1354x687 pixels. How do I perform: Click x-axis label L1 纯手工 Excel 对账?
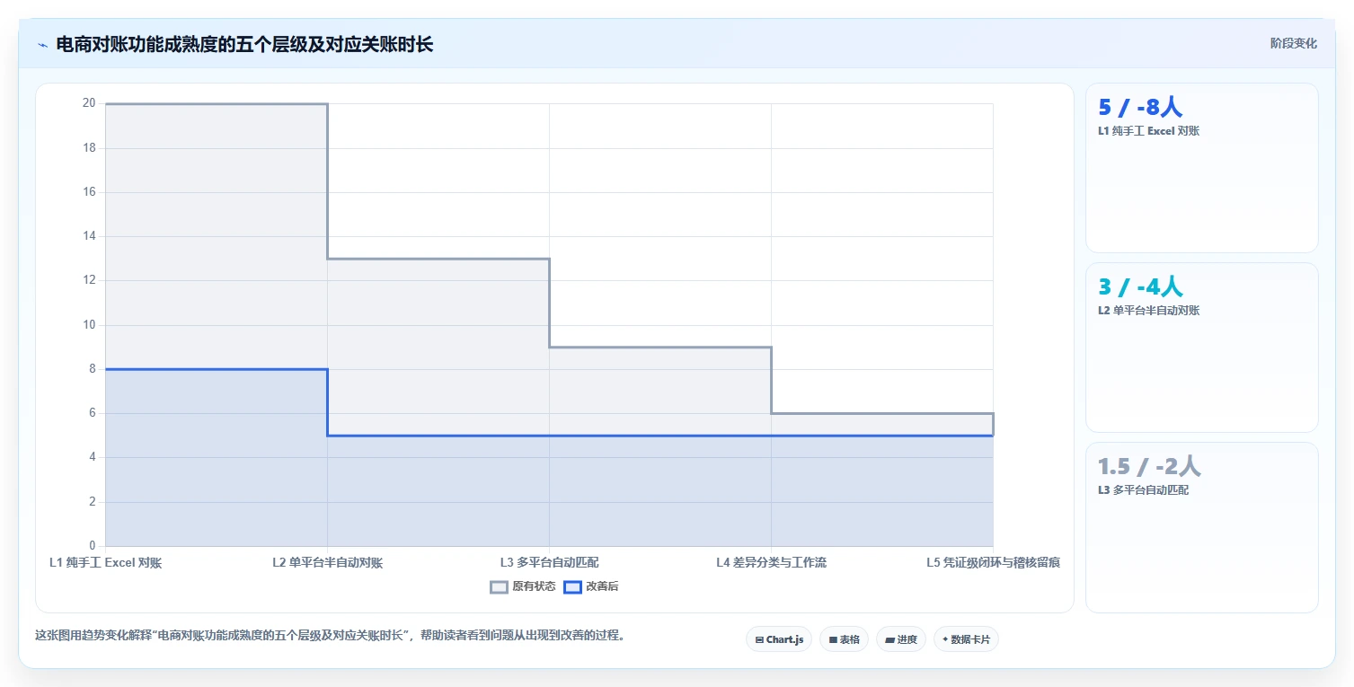pyautogui.click(x=106, y=563)
